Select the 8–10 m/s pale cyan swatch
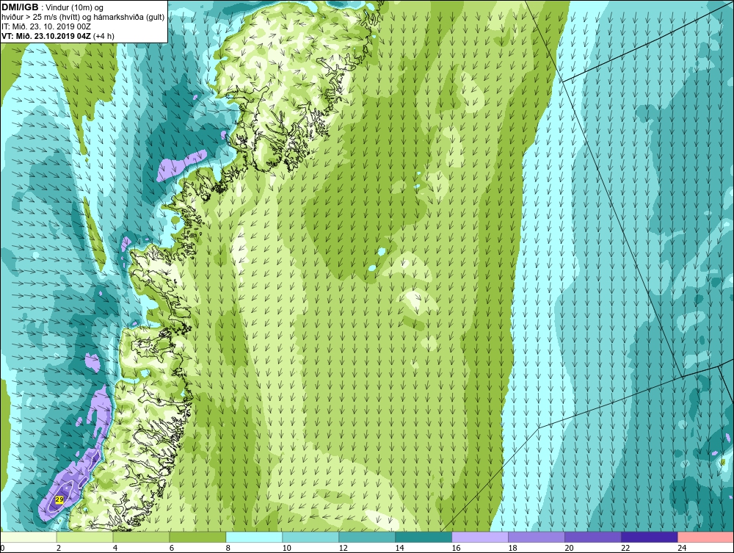Viewport: 734px width, 553px height. 254,537
